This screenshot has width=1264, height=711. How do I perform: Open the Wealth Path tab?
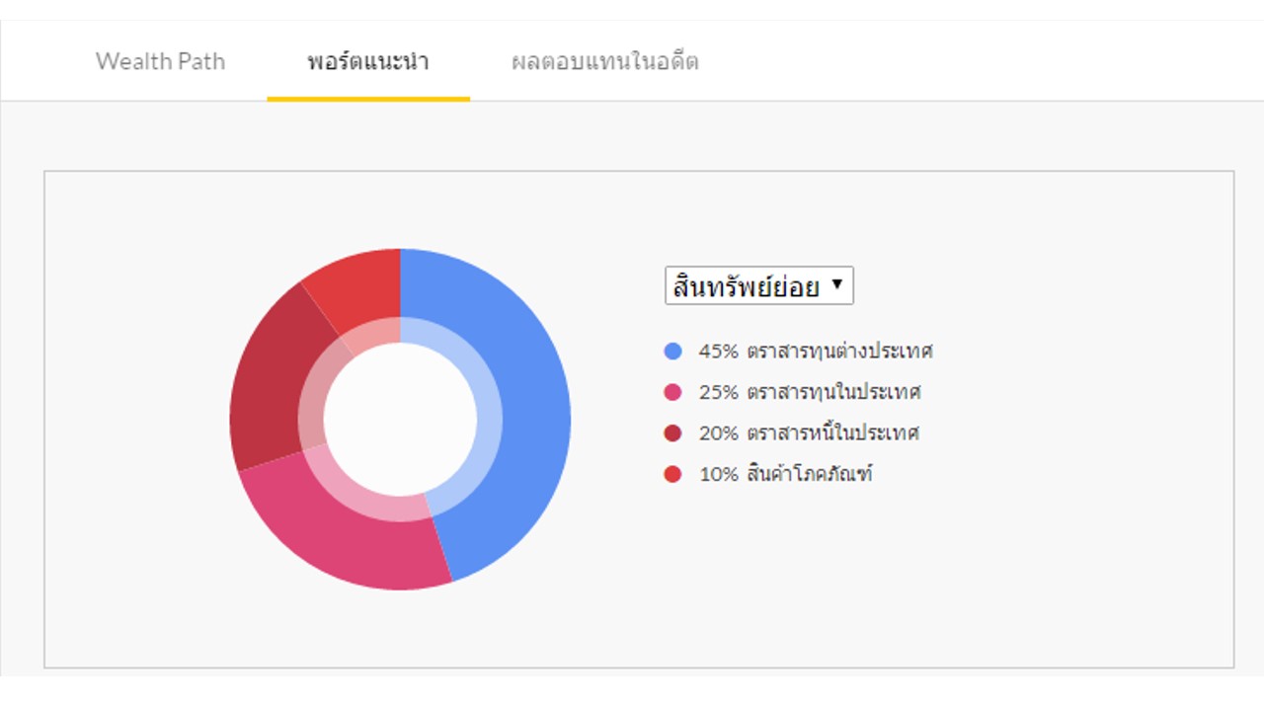point(160,61)
